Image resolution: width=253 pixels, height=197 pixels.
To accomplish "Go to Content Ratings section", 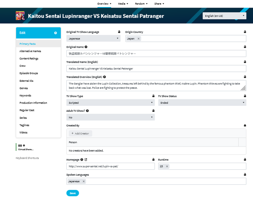I will 29,58.
